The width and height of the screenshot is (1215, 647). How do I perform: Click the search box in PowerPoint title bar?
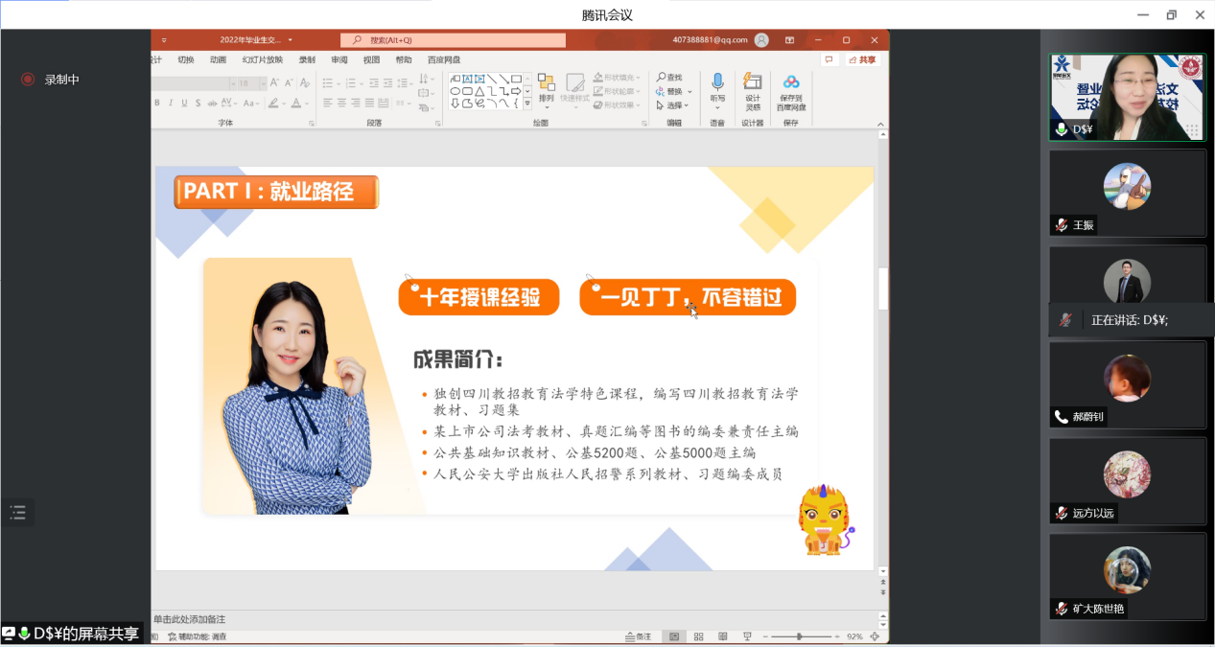tap(453, 40)
